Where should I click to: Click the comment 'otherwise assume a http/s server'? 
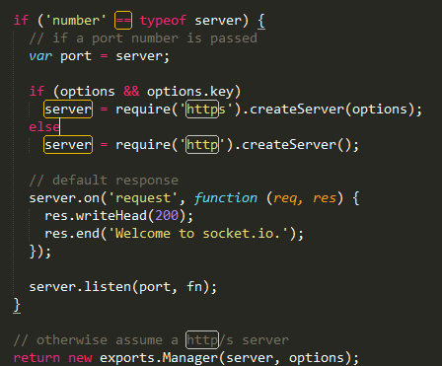click(151, 340)
